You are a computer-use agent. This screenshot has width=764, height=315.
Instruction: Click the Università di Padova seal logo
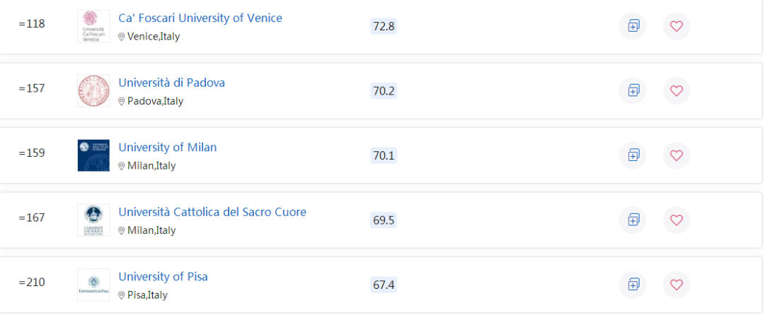pyautogui.click(x=93, y=90)
